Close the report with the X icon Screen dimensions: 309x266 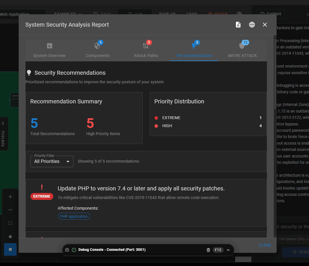pos(265,25)
